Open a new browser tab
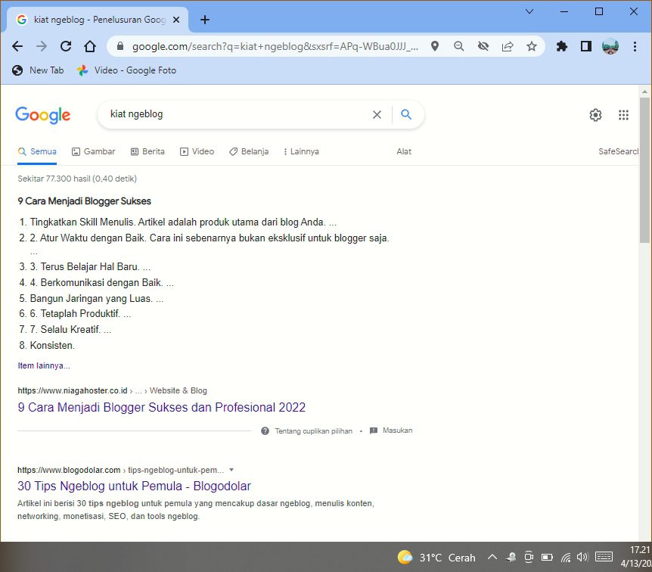 click(x=204, y=20)
